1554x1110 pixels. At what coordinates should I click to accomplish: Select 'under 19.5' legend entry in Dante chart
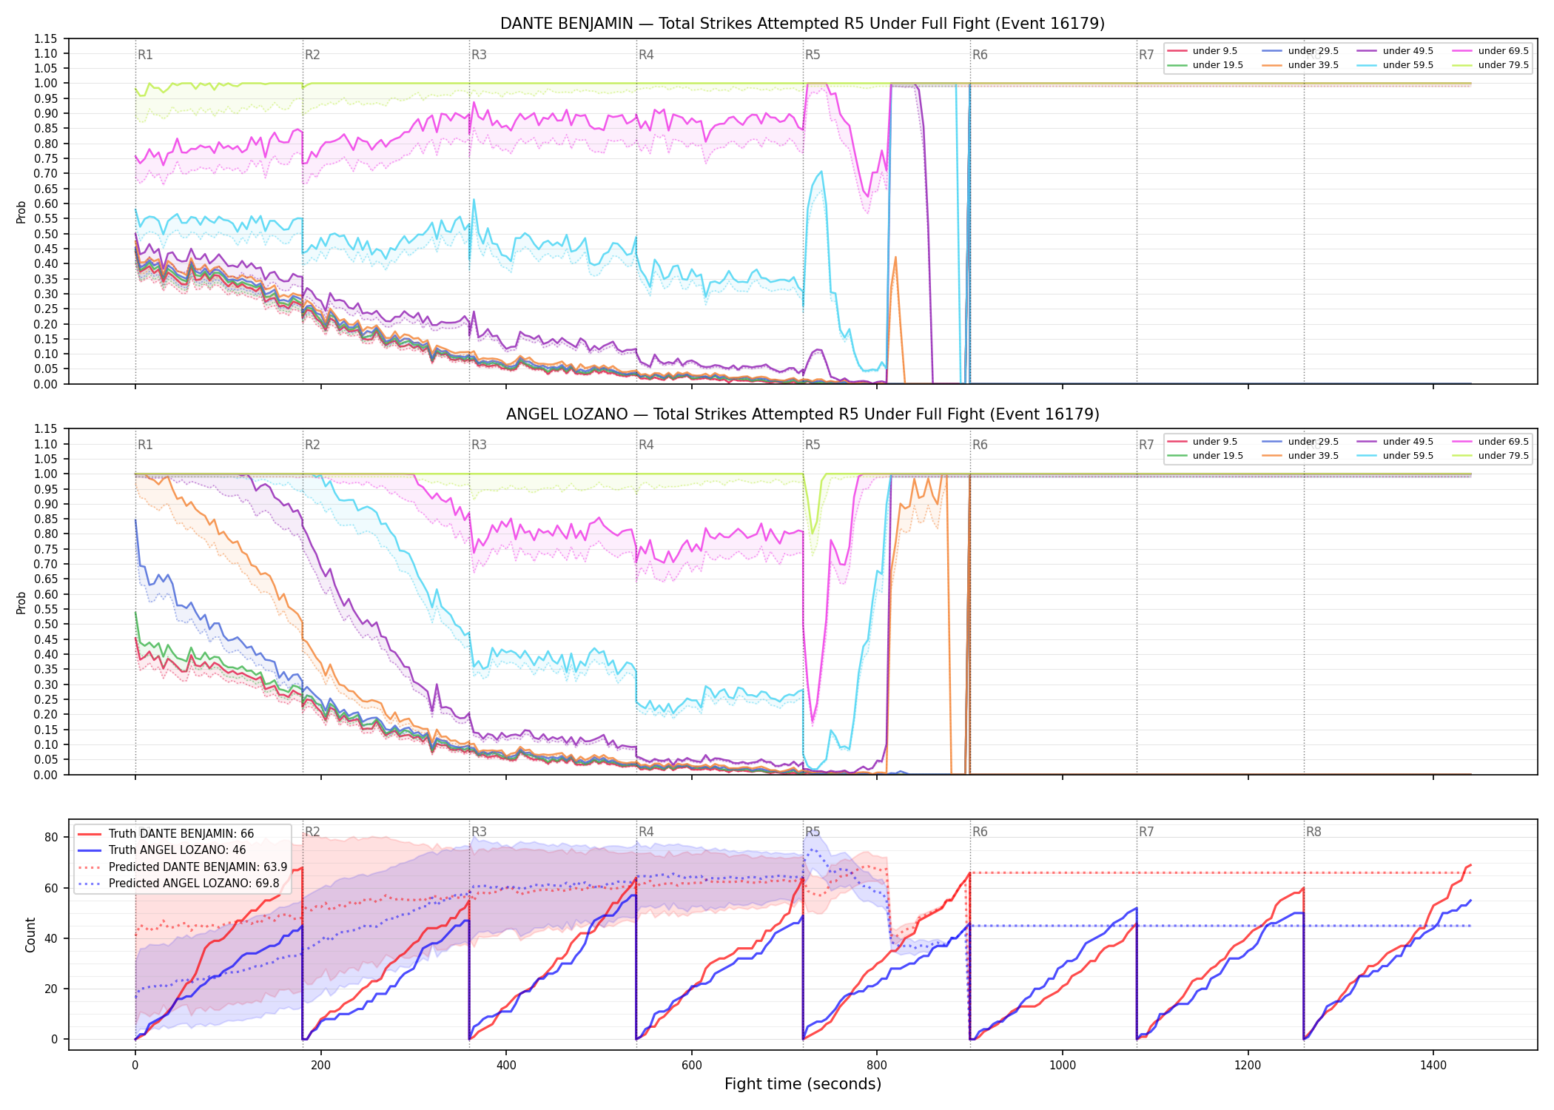pyautogui.click(x=1205, y=65)
